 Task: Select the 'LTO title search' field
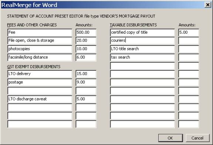tap(142, 49)
